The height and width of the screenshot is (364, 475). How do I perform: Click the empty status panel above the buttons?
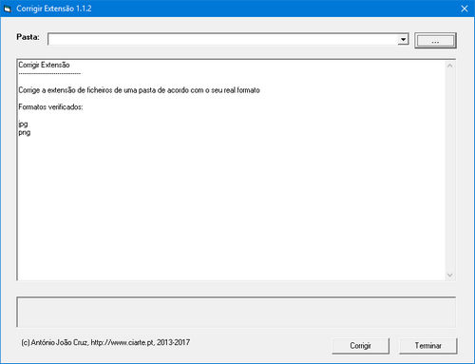click(x=237, y=312)
